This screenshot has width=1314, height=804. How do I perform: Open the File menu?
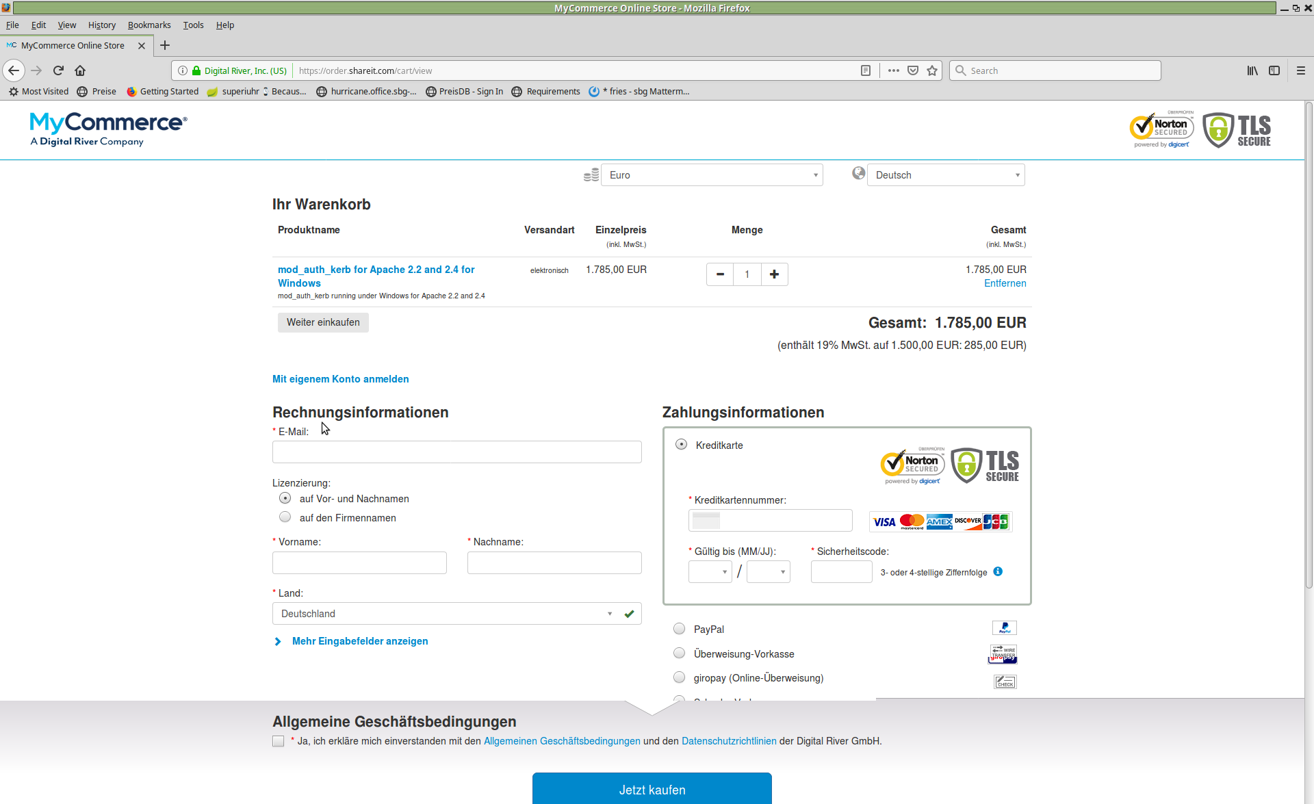pyautogui.click(x=12, y=25)
